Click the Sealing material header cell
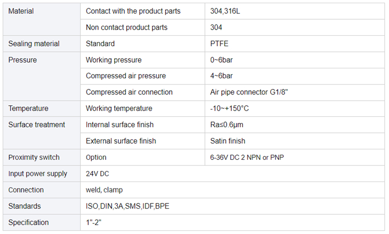 tap(41, 44)
